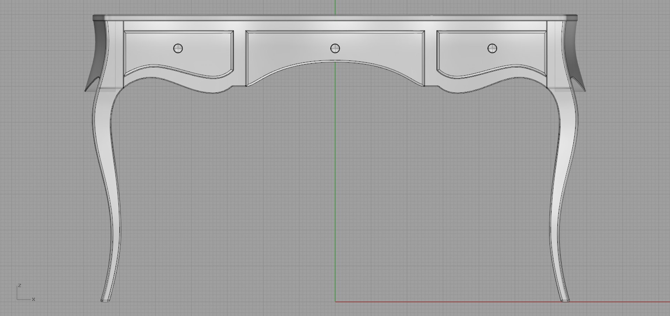Pick the right drawer front panel
The width and height of the screenshot is (670, 316).
491,54
